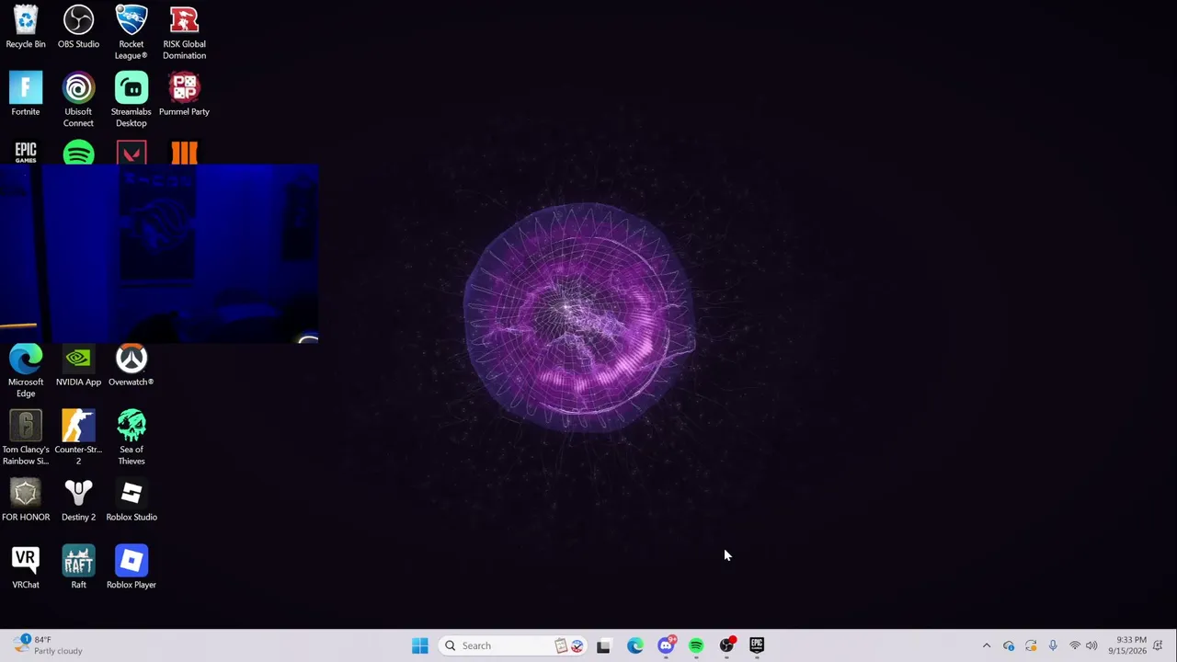Select the Valorant desktop icon
Screen dimensions: 1177x662
(131, 153)
